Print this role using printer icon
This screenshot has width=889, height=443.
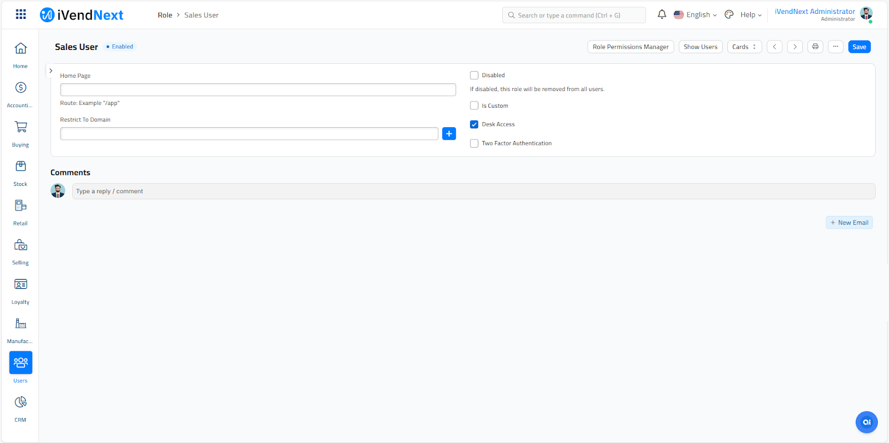pos(815,47)
